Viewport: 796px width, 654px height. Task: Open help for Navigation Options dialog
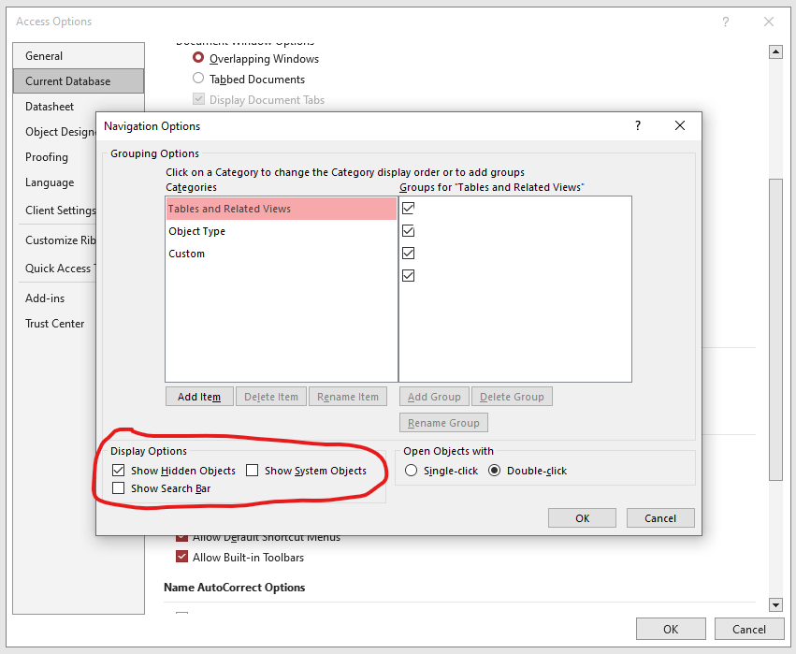[638, 125]
